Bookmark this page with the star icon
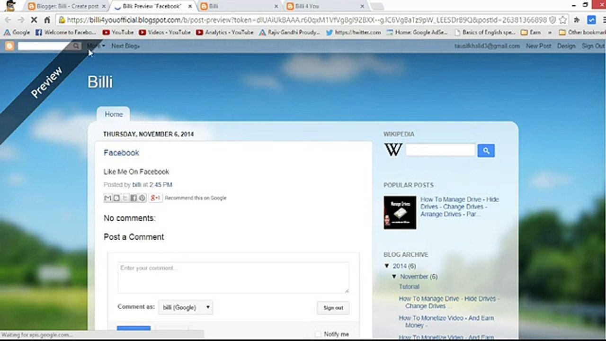This screenshot has height=341, width=606. [562, 20]
